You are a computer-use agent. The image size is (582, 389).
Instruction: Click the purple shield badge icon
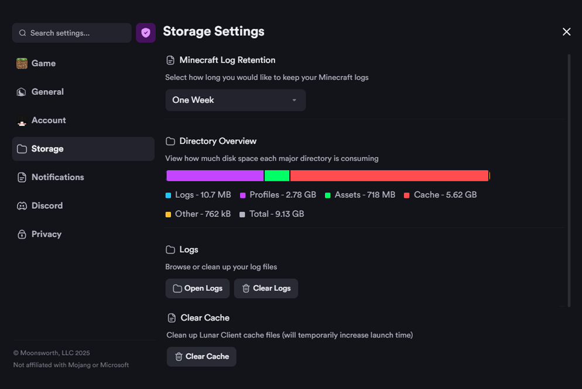tap(145, 33)
